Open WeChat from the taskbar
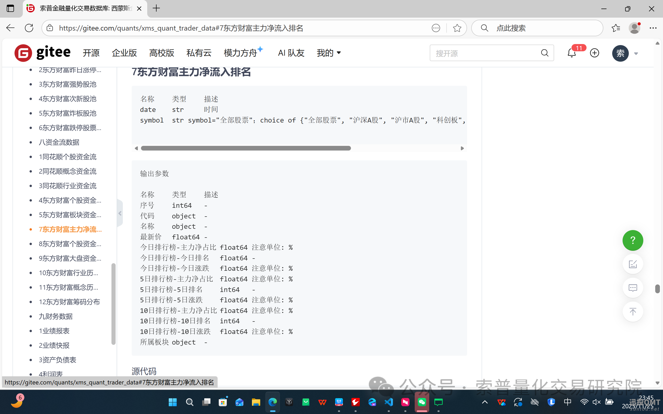Viewport: 663px width, 414px height. [422, 402]
